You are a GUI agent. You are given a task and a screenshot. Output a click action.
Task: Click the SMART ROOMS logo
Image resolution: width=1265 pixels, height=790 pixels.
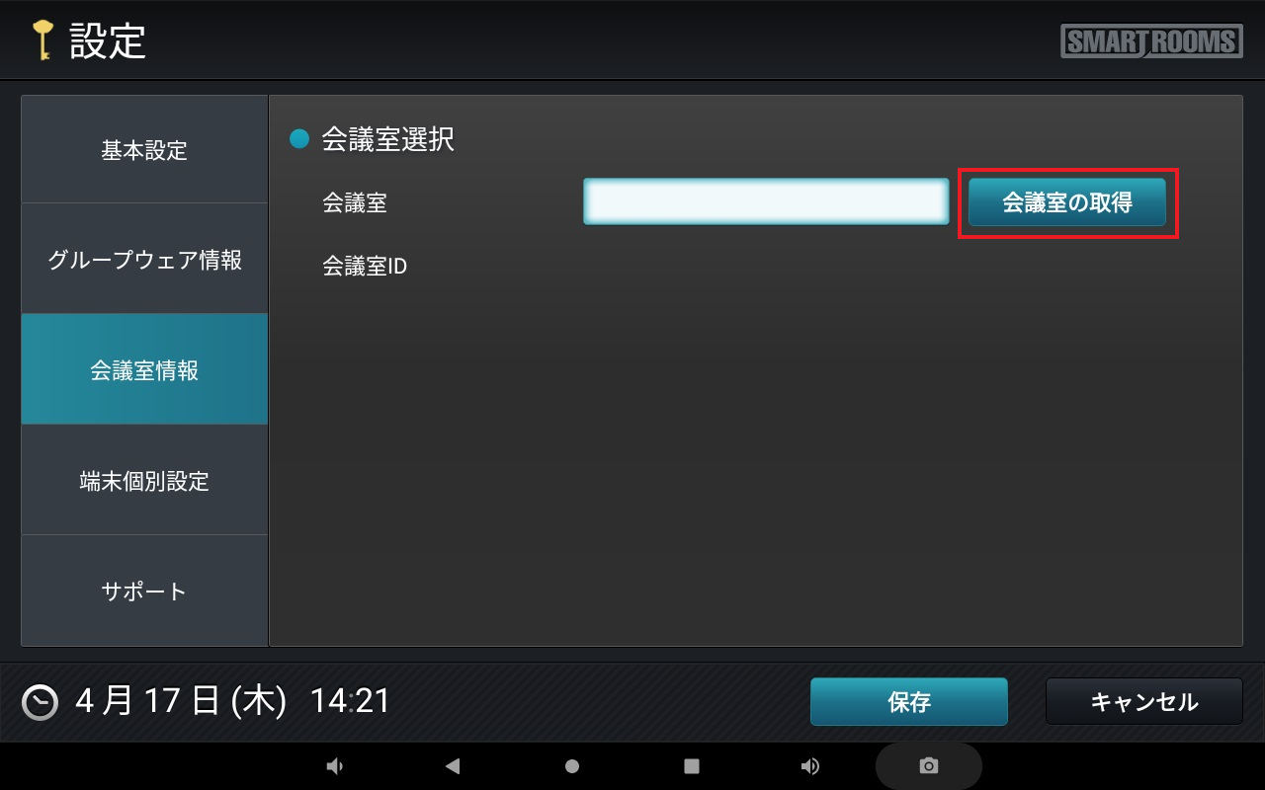tap(1151, 41)
